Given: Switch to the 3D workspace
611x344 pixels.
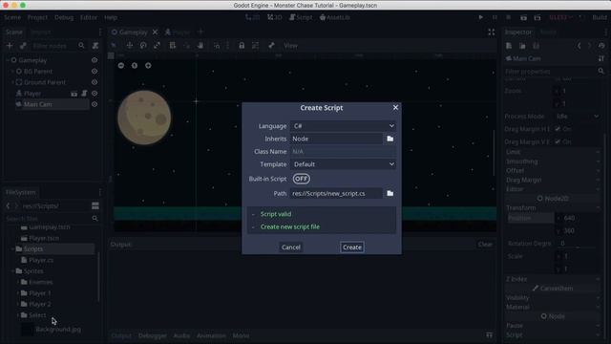Looking at the screenshot, I should point(275,17).
